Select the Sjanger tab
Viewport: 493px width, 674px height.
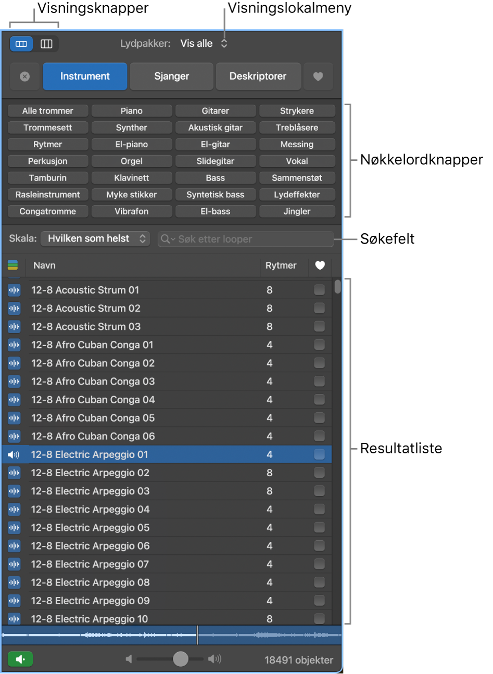click(x=171, y=77)
